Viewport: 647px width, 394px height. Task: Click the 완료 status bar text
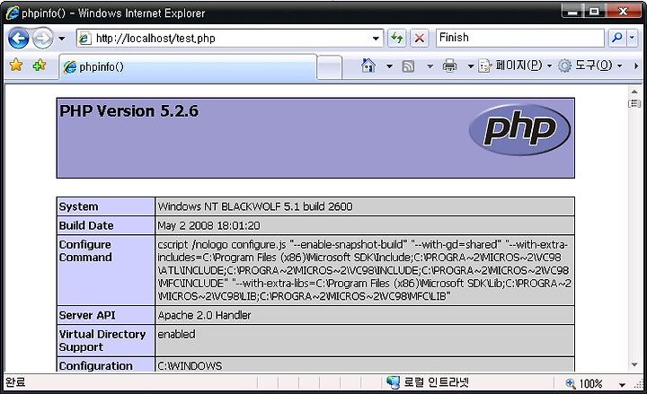(15, 382)
